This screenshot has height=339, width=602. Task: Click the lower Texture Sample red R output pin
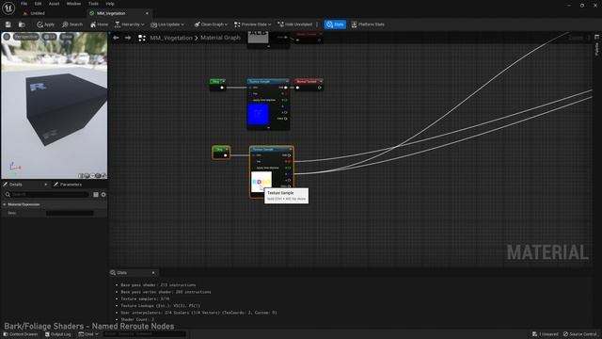(289, 161)
